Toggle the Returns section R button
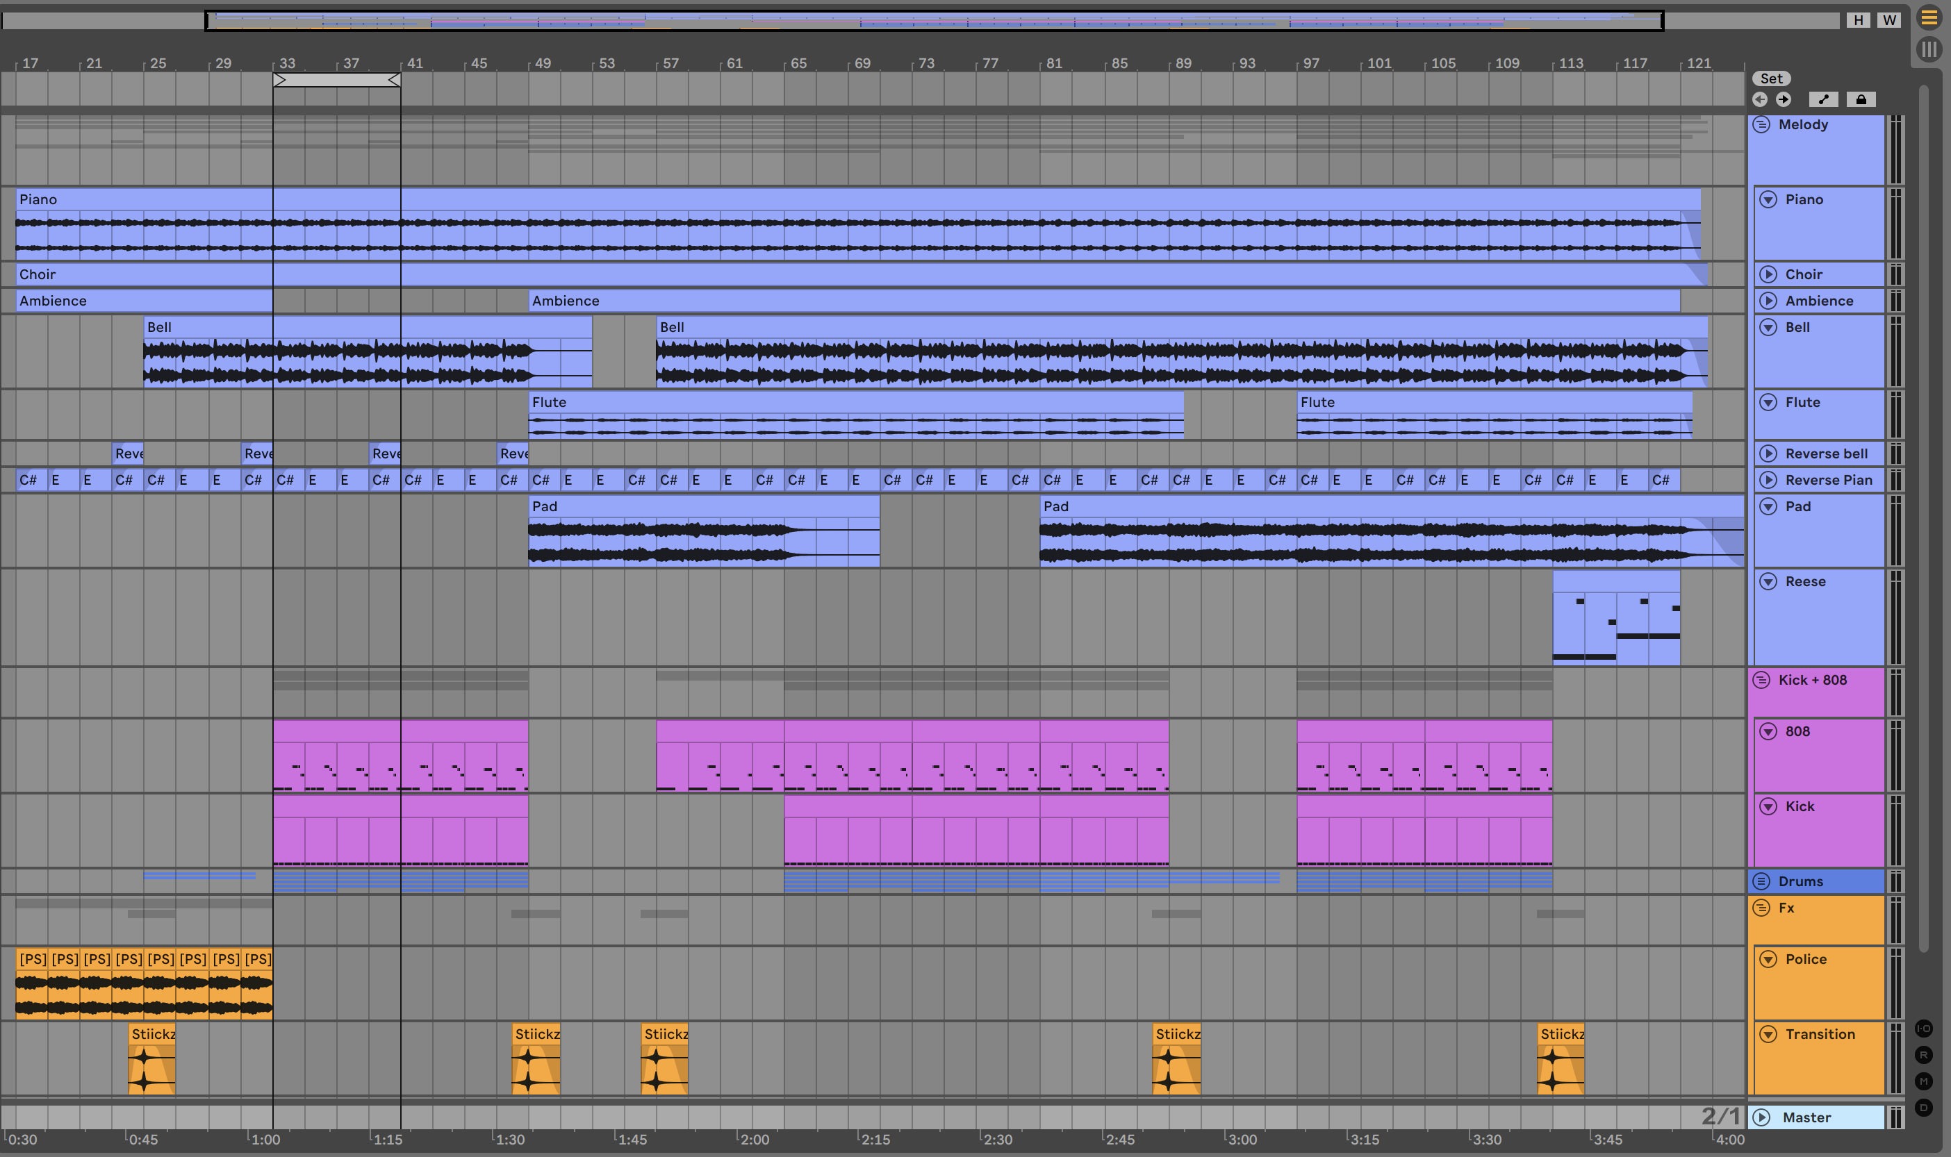 1924,1055
